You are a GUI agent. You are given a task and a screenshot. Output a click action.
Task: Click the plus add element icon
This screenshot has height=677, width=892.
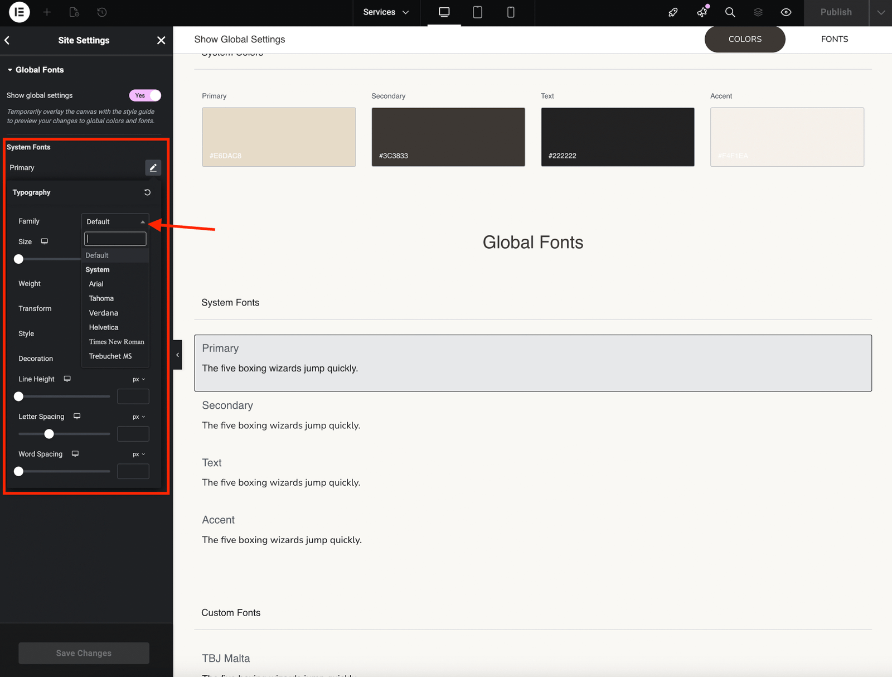point(47,12)
